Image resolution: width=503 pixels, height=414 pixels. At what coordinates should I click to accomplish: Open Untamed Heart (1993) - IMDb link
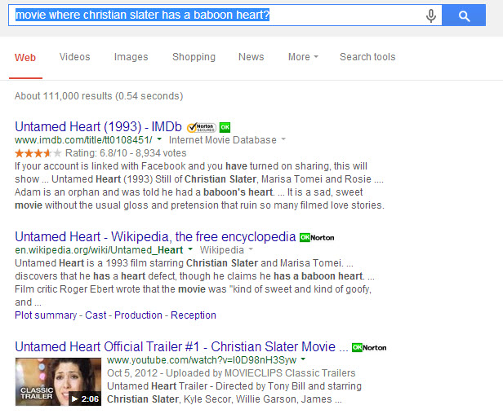click(98, 127)
